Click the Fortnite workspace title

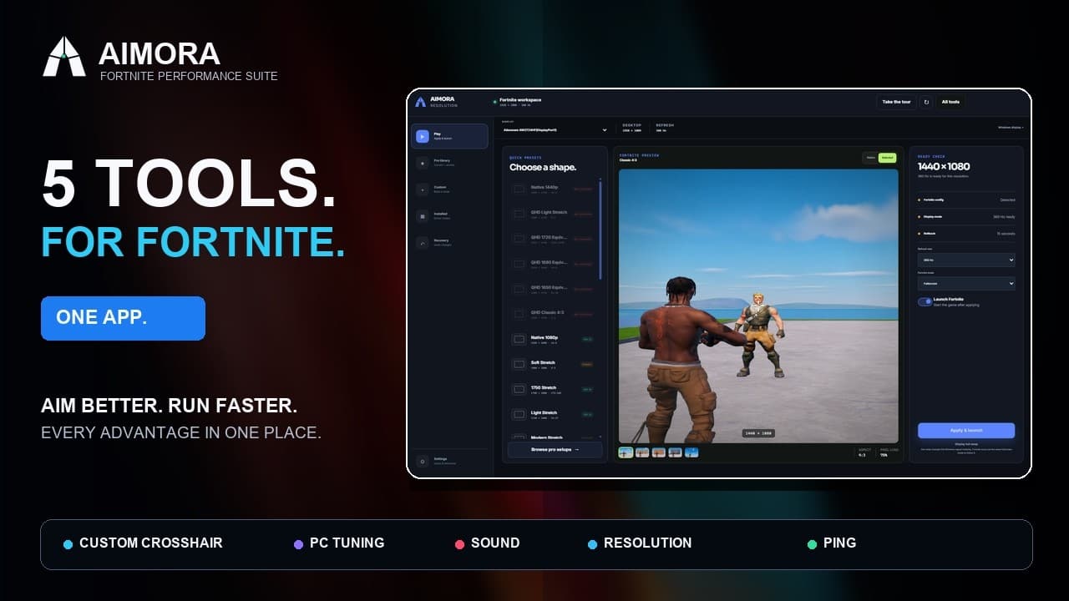tap(520, 99)
